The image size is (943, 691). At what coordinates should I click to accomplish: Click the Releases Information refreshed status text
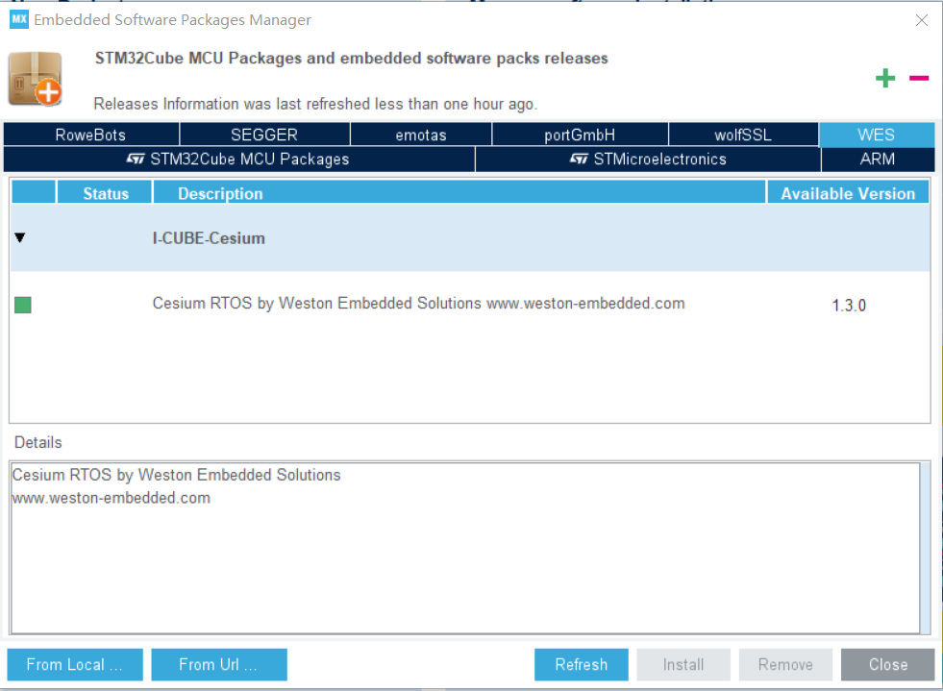coord(315,104)
